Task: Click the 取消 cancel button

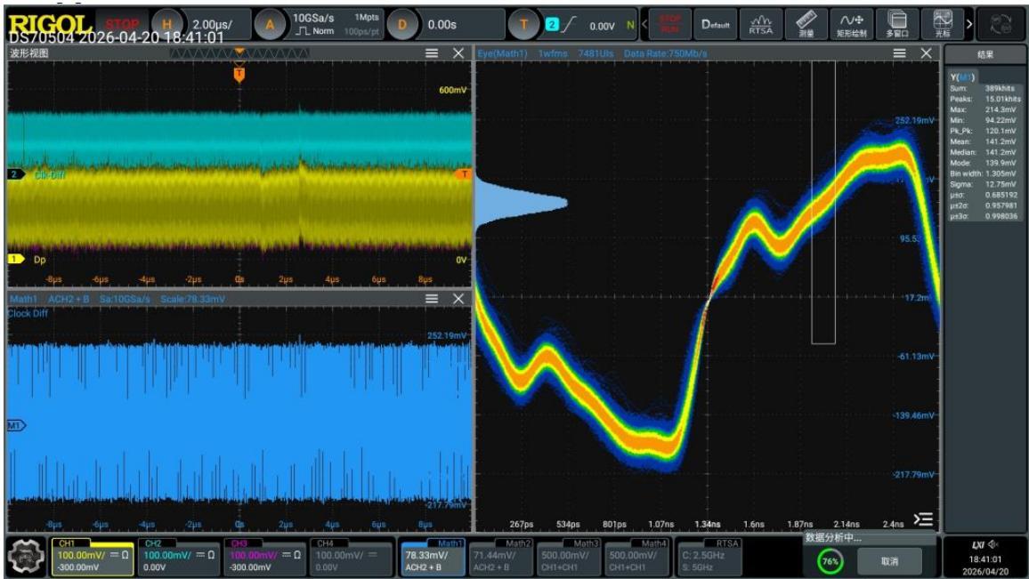Action: pos(890,561)
